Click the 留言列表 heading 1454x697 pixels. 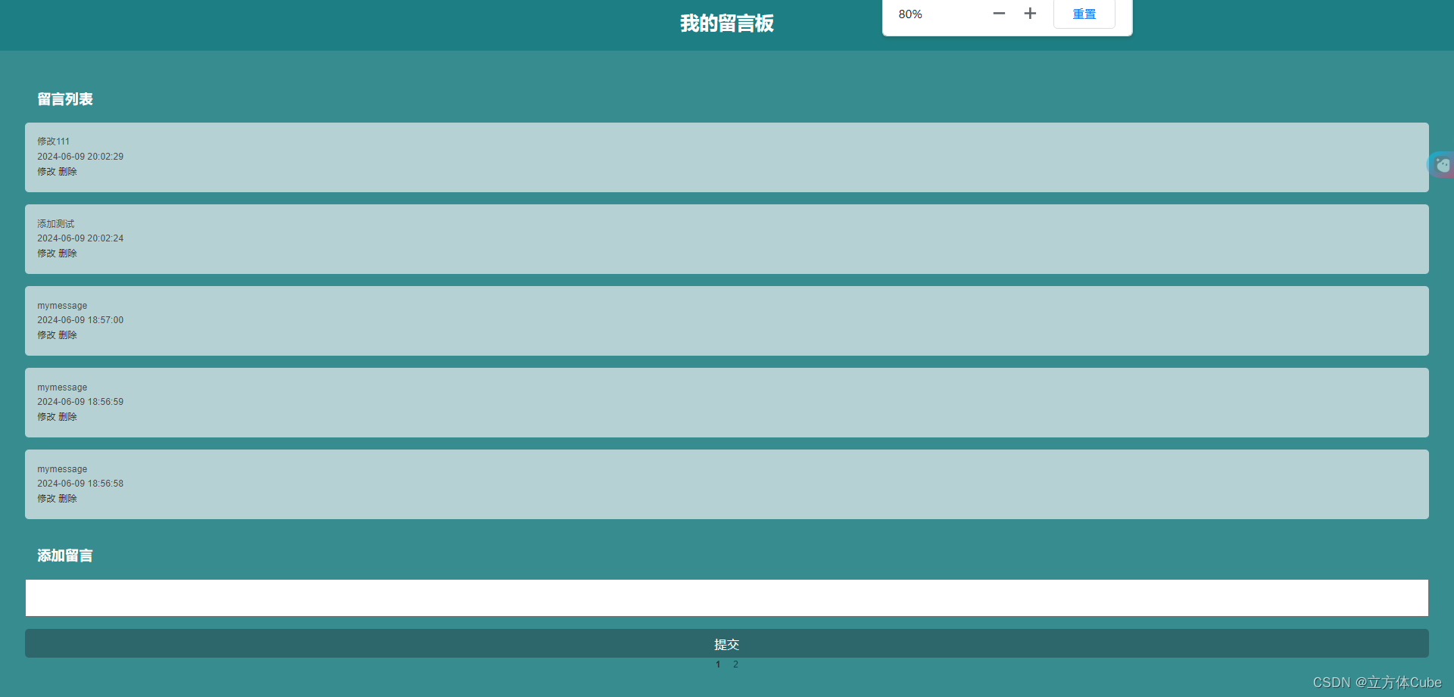65,99
